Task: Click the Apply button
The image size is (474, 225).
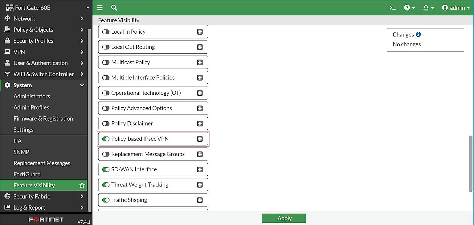Action: click(x=284, y=218)
